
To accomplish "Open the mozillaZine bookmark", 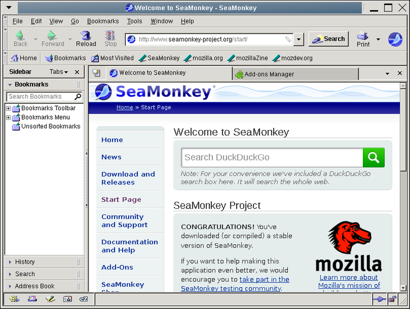I will click(x=248, y=58).
